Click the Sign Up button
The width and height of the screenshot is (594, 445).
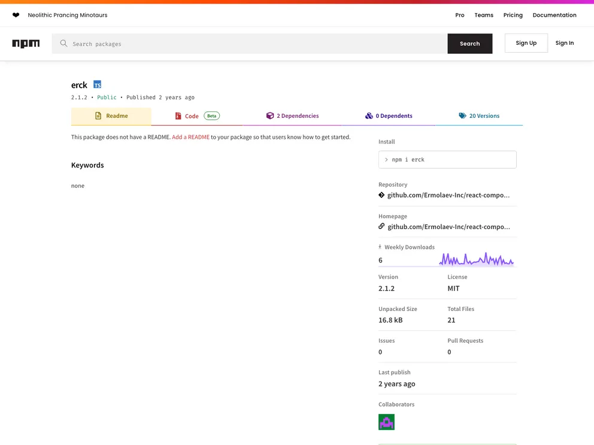526,43
